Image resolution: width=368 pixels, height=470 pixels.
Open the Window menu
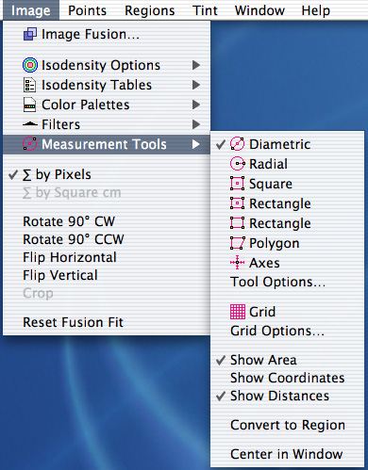pos(259,10)
